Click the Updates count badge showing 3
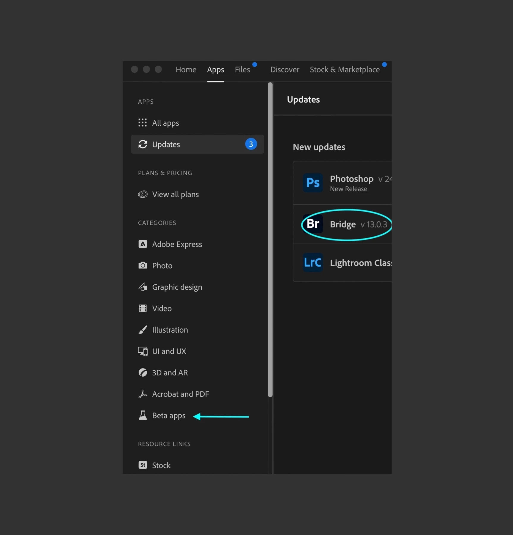Viewport: 513px width, 535px height. point(251,144)
